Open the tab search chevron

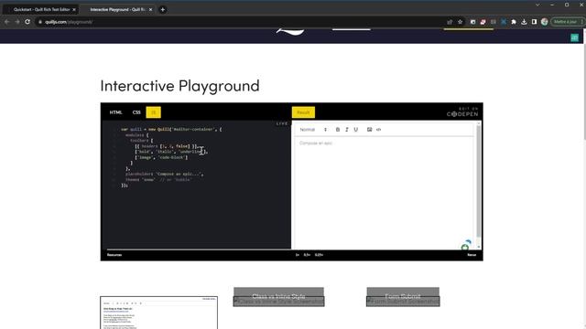pos(537,5)
